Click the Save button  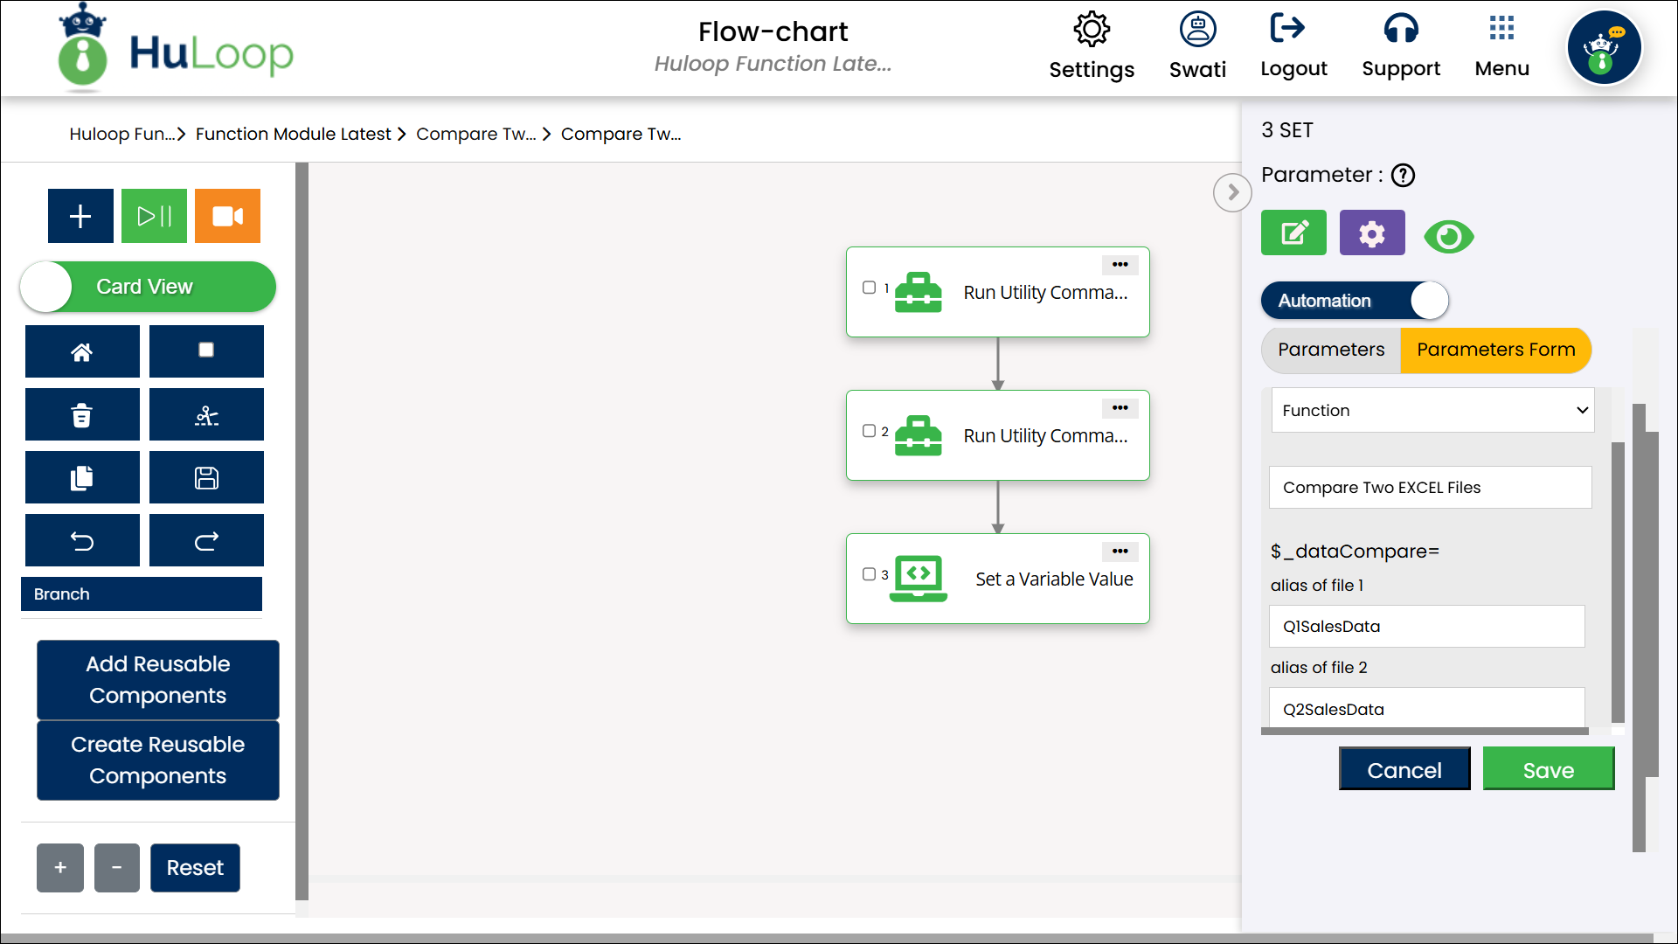click(1548, 770)
